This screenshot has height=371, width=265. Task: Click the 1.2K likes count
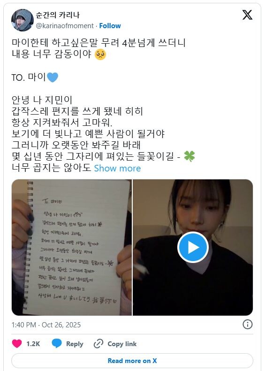pyautogui.click(x=33, y=344)
